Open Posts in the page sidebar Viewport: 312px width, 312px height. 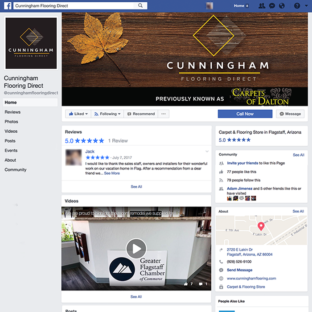tap(10, 141)
